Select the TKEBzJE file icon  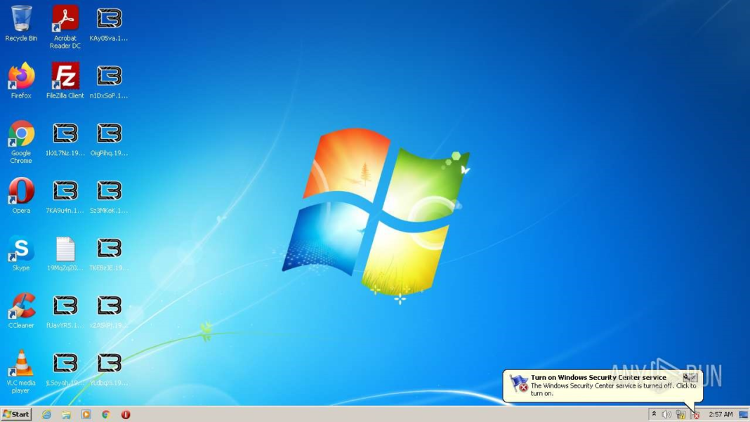[x=109, y=253]
